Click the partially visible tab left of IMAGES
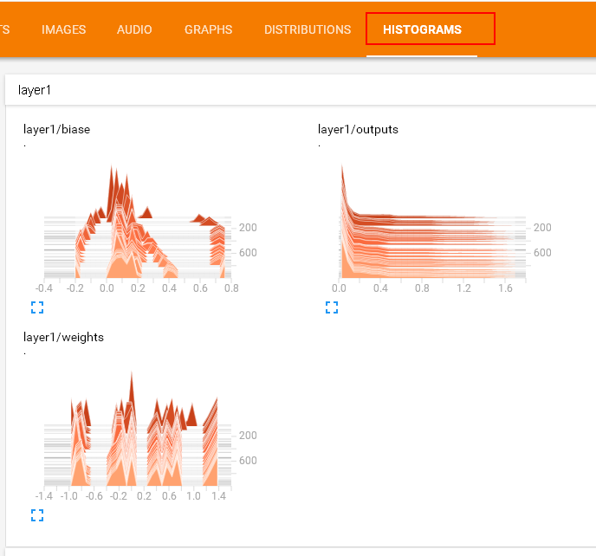The width and height of the screenshot is (596, 556). pyautogui.click(x=5, y=29)
